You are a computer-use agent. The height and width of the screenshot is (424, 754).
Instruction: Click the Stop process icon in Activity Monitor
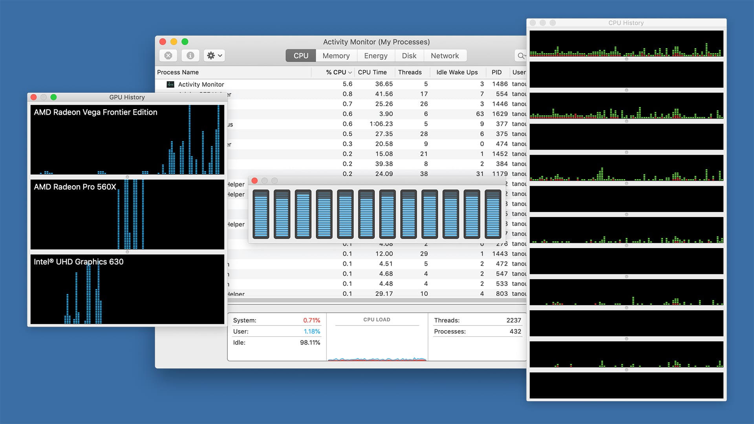click(169, 55)
